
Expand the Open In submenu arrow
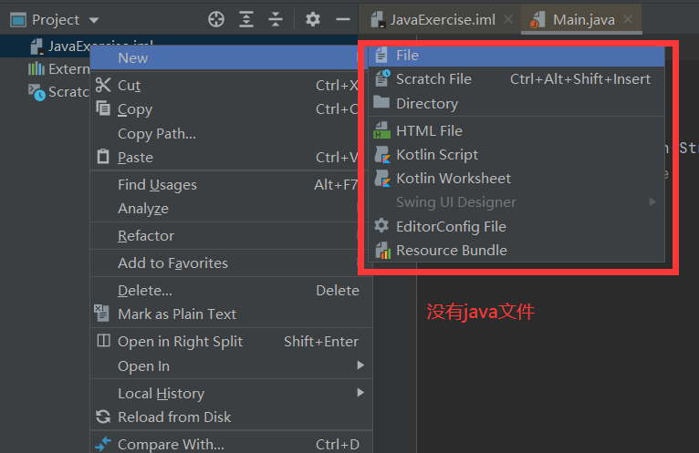[x=360, y=365]
